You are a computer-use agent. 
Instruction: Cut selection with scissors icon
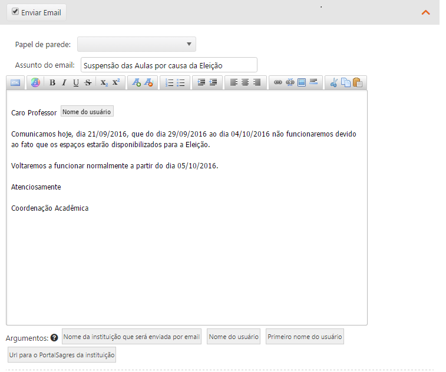(x=333, y=83)
